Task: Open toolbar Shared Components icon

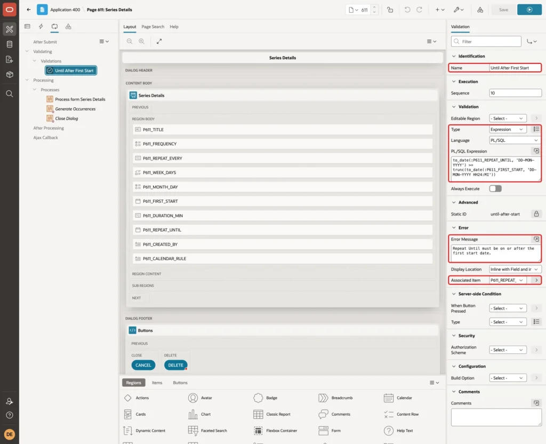Action: point(480,10)
